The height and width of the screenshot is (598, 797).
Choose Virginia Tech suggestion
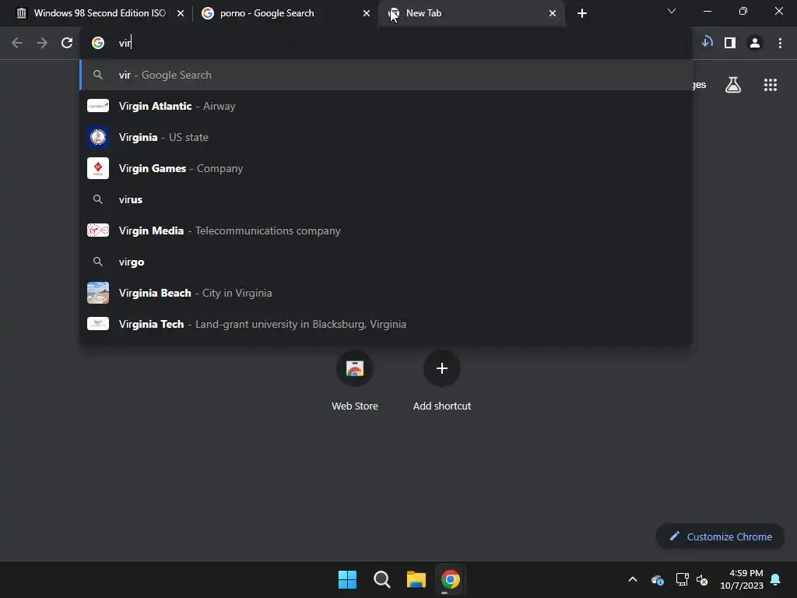pyautogui.click(x=386, y=324)
